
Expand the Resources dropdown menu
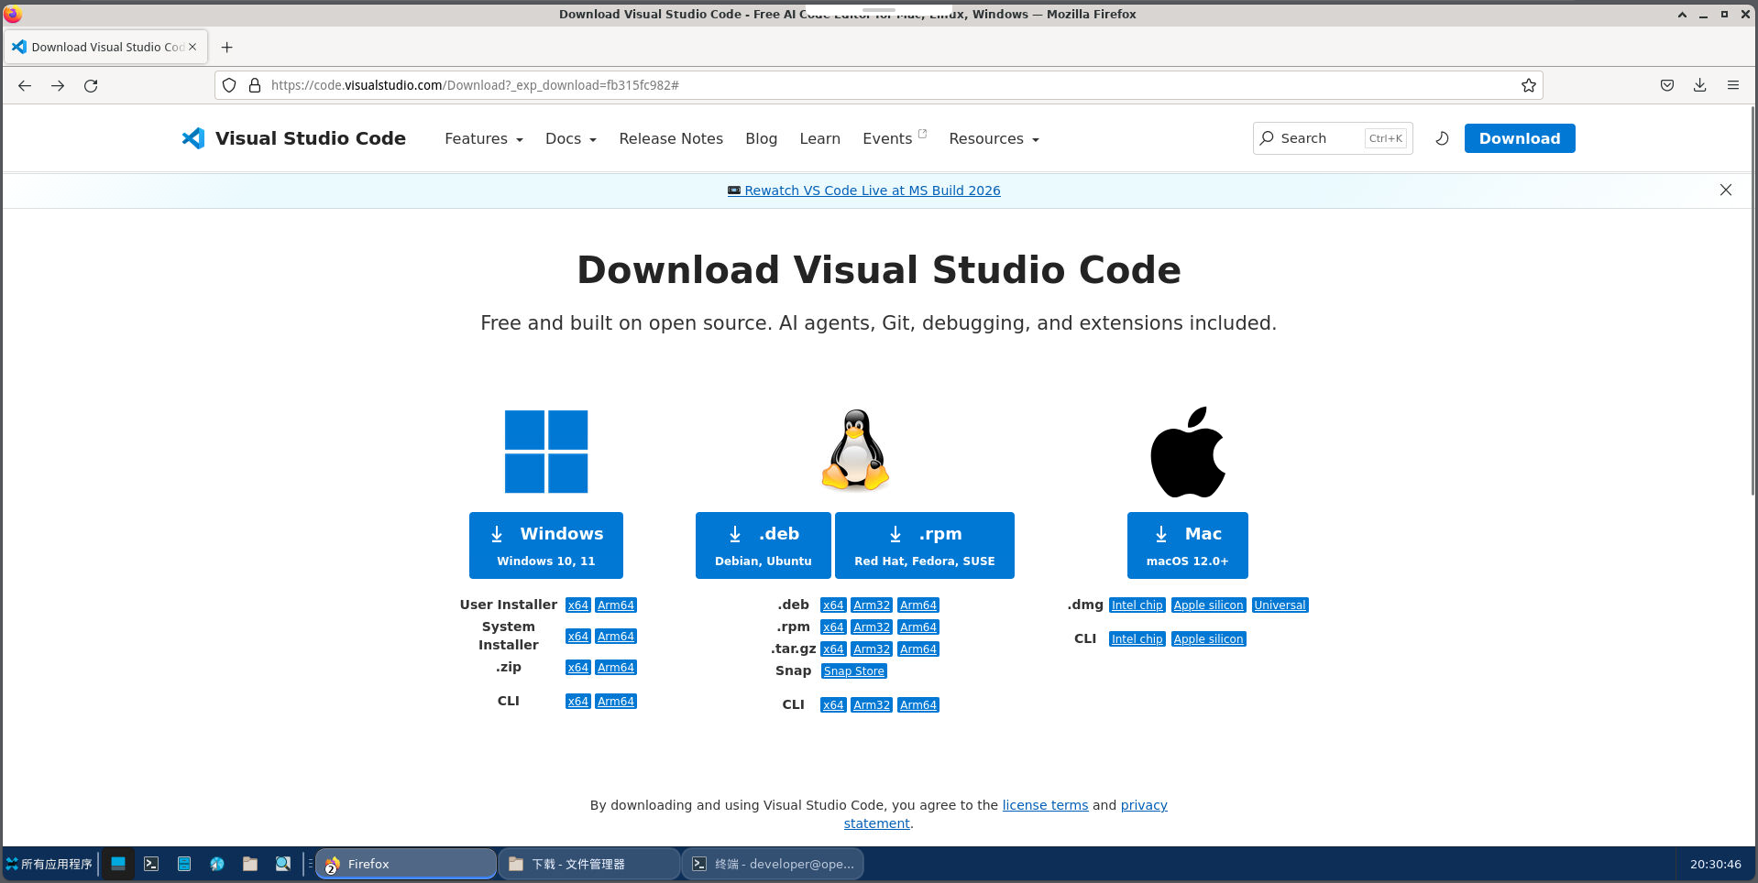994,138
